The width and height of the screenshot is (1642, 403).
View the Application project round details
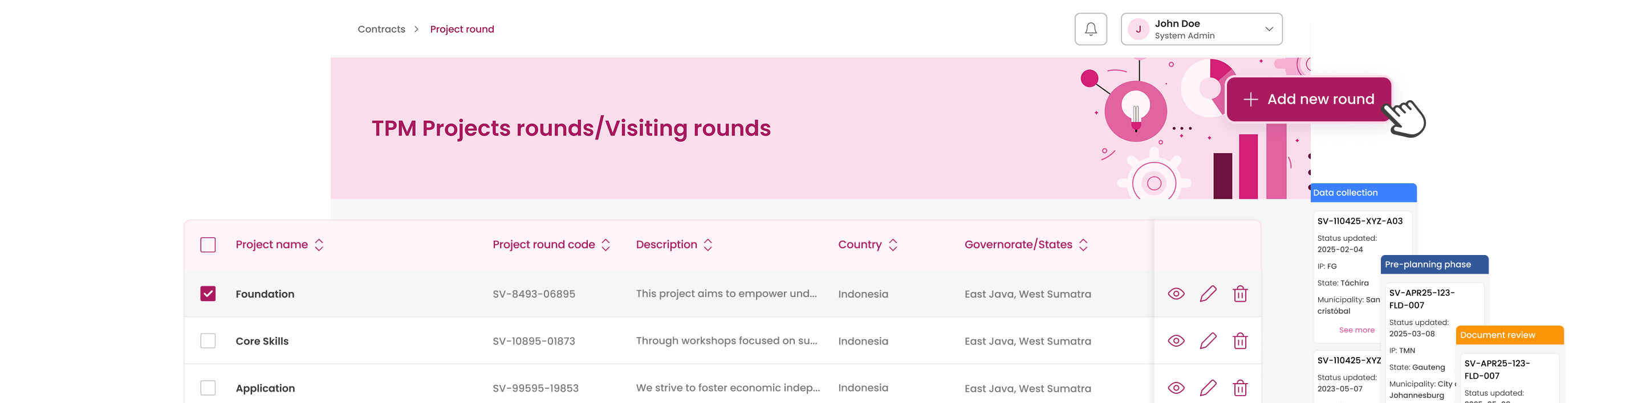(x=1176, y=388)
